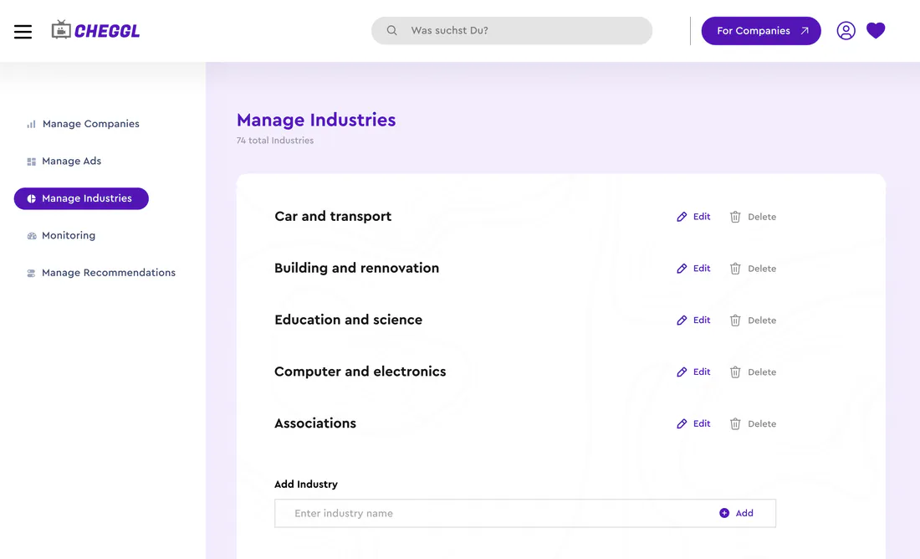
Task: Select 'Car and transport' text
Action: coord(333,216)
